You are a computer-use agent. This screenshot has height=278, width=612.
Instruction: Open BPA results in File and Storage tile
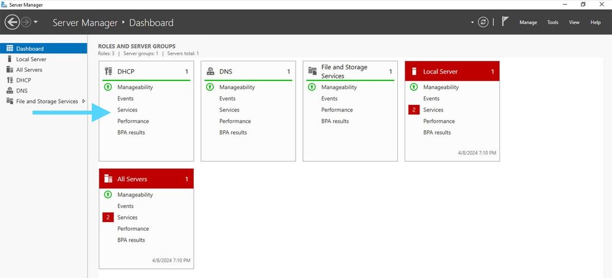coord(335,121)
